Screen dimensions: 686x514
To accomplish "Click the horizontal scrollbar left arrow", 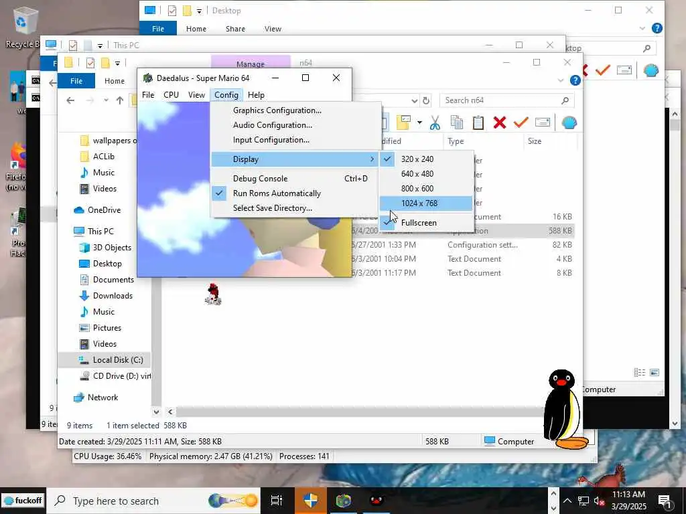I will (170, 412).
